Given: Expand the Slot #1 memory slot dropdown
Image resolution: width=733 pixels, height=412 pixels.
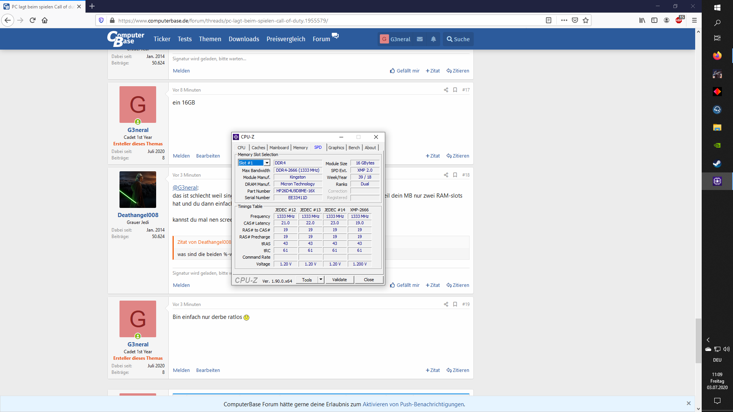Looking at the screenshot, I should coord(267,163).
